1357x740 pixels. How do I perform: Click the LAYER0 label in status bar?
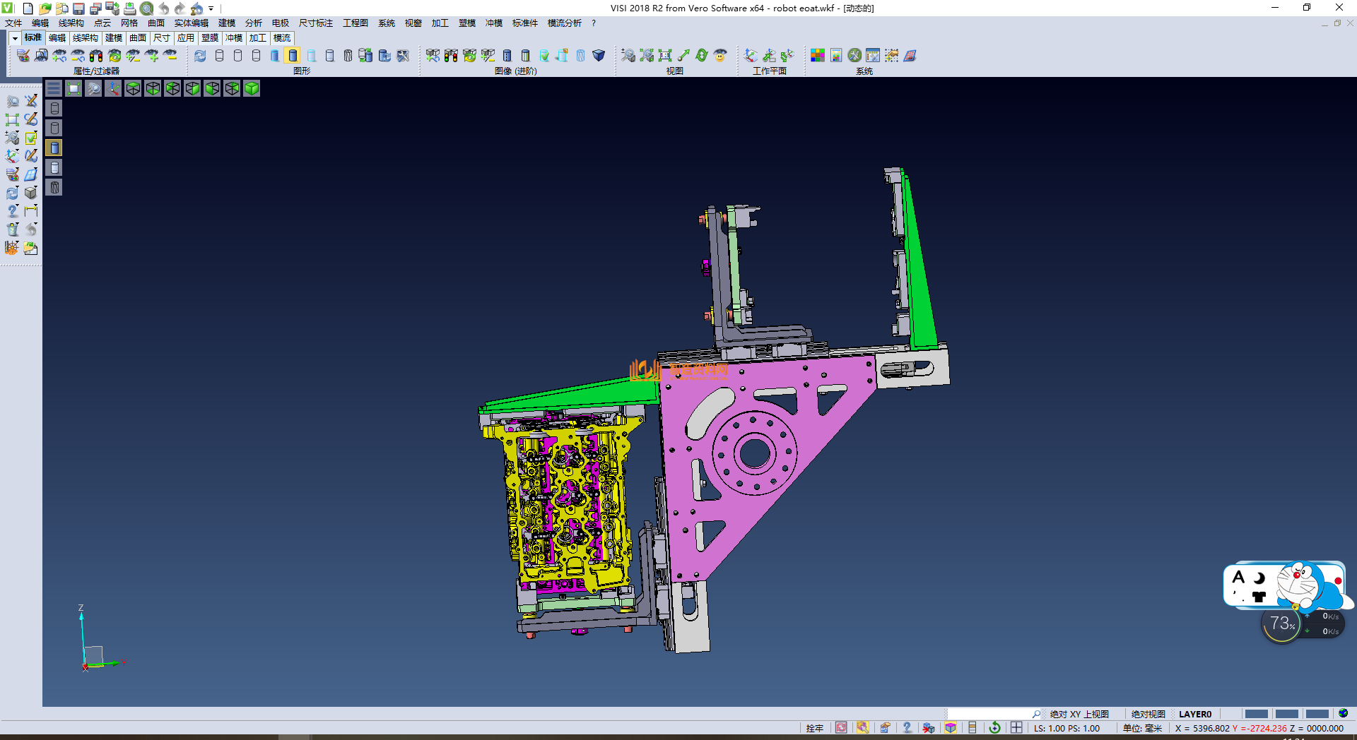click(x=1194, y=714)
